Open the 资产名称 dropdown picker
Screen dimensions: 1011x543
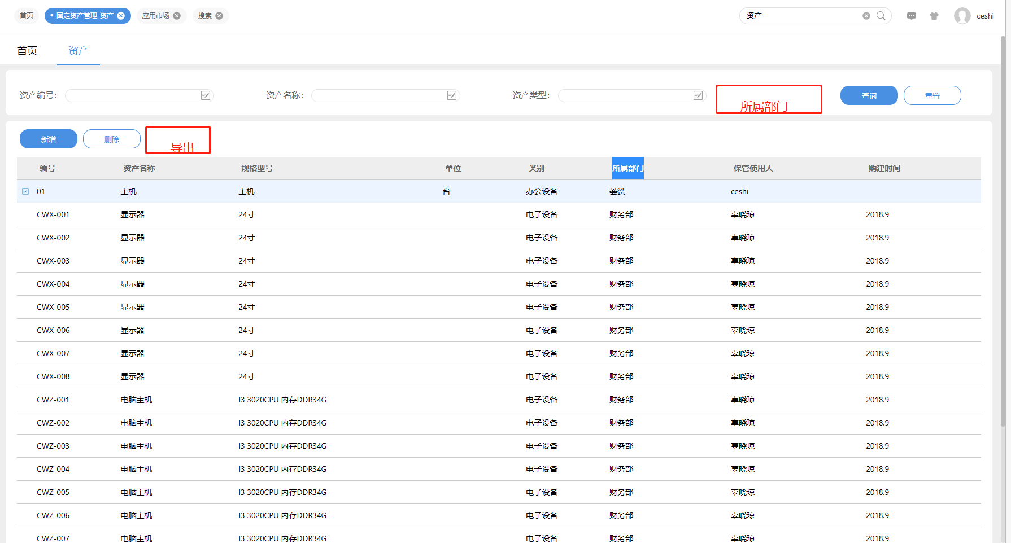(x=452, y=95)
